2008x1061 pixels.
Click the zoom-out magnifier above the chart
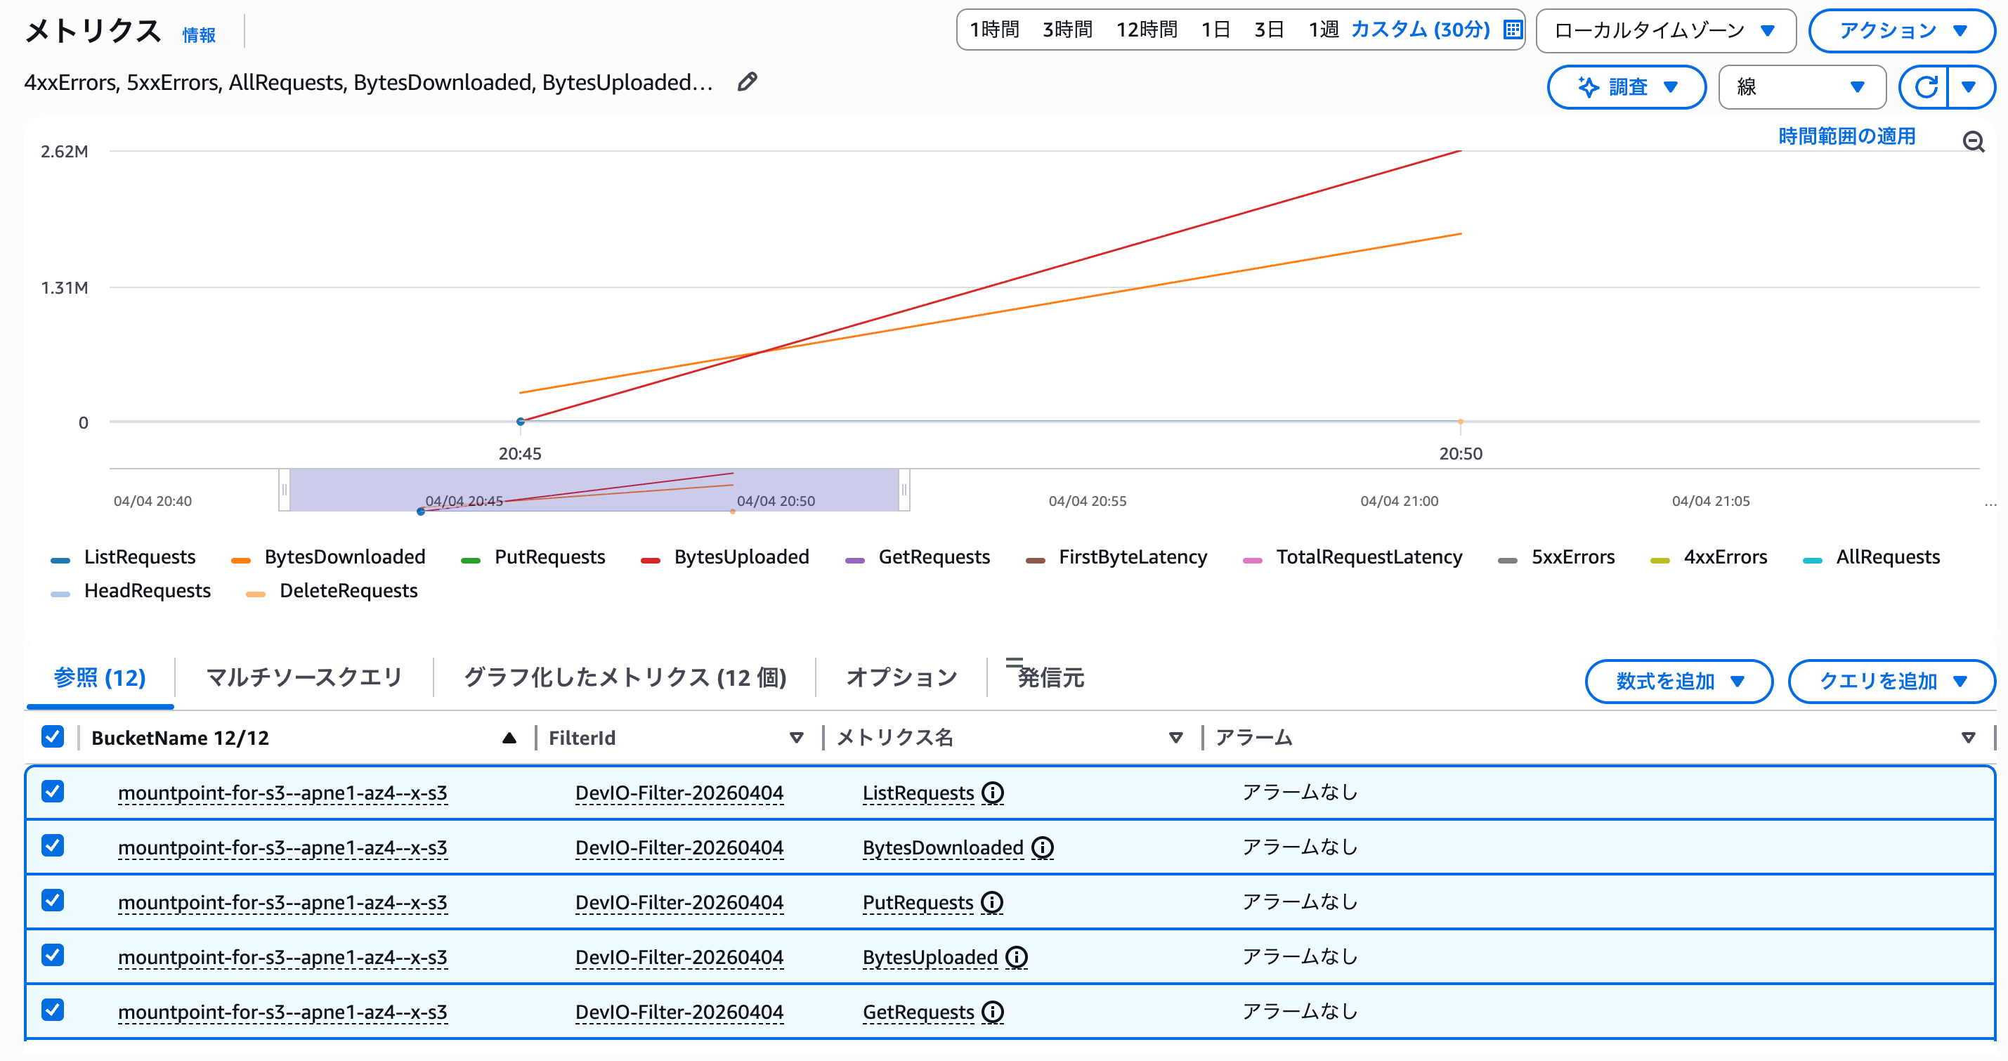pos(1974,142)
